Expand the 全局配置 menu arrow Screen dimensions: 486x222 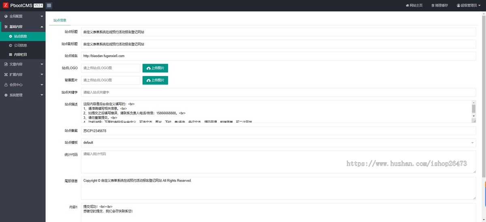[x=42, y=16]
